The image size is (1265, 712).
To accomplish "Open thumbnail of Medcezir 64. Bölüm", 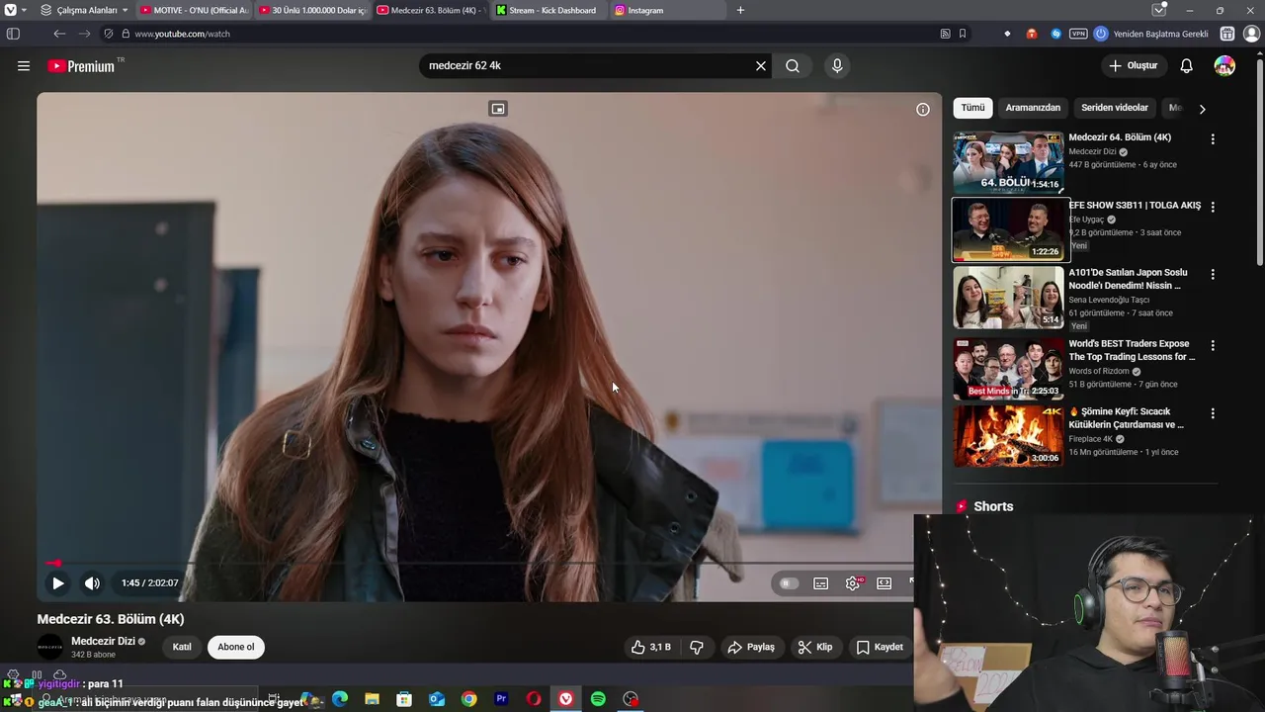I will coord(1008,162).
